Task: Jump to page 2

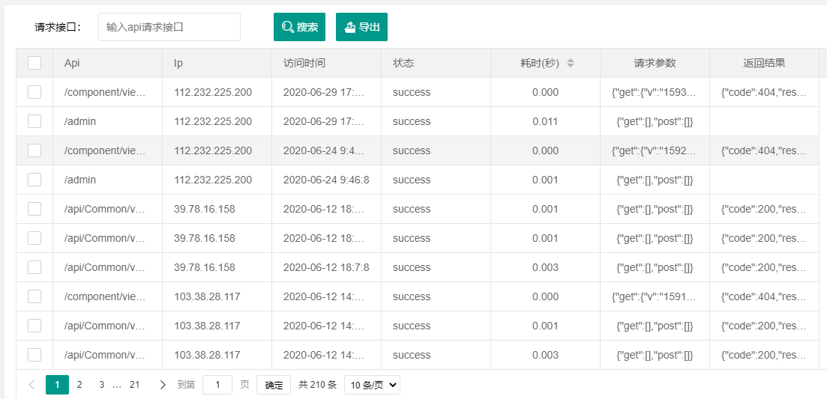Action: (x=79, y=385)
